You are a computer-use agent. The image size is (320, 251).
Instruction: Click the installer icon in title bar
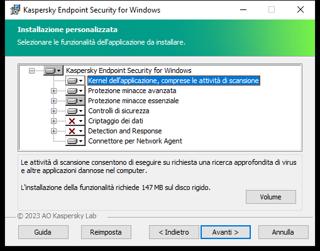tap(15, 10)
